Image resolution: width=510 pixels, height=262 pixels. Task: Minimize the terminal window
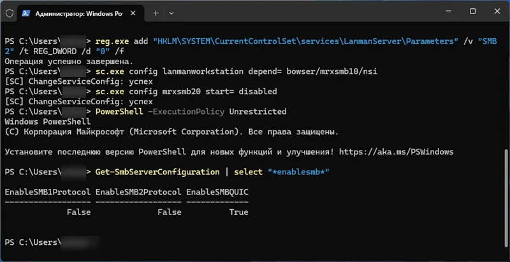pyautogui.click(x=449, y=11)
